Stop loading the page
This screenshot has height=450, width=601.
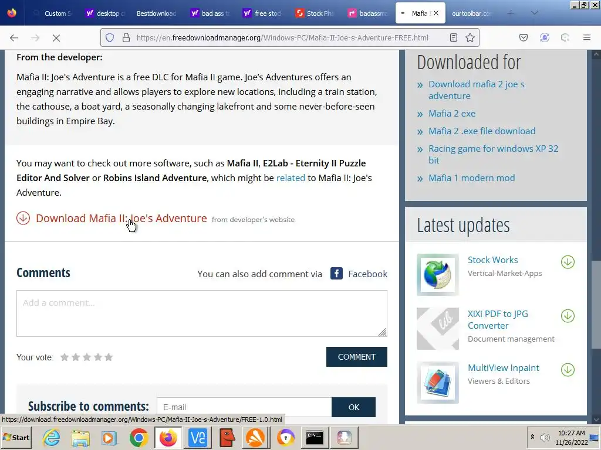point(56,38)
